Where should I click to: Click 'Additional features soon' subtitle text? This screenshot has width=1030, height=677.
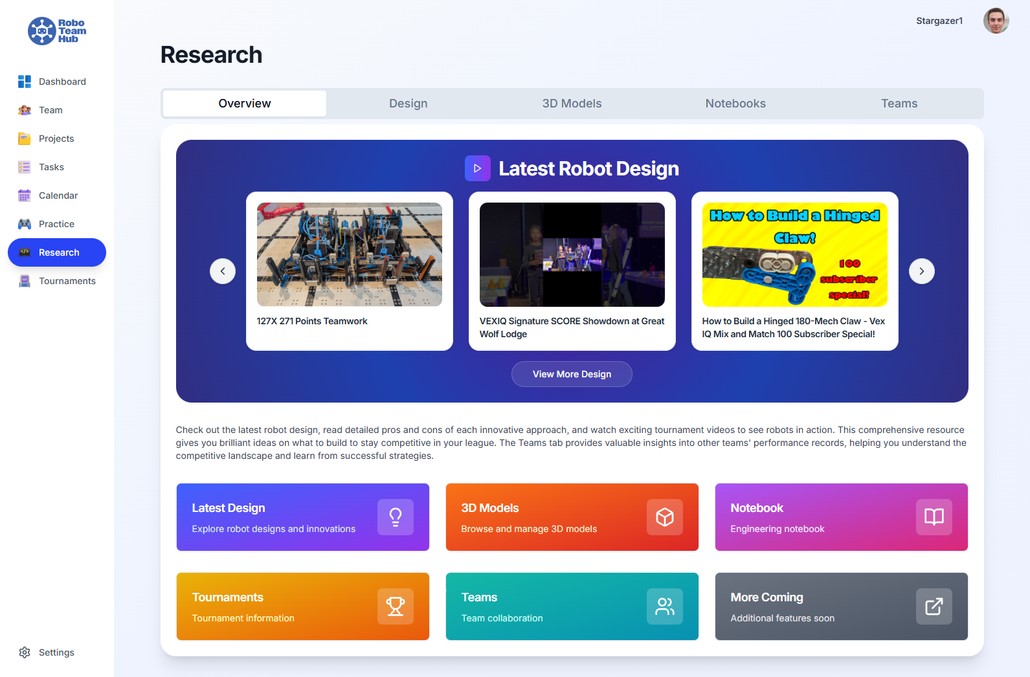coord(783,618)
